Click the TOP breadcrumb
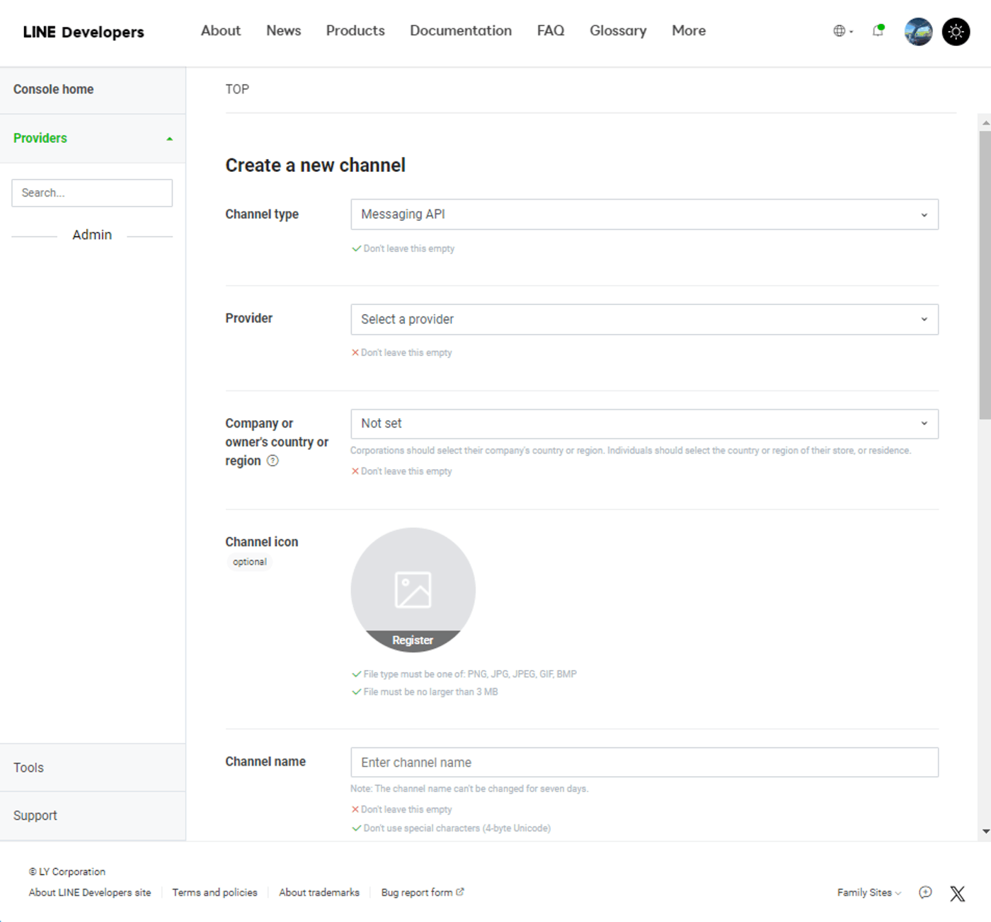The width and height of the screenshot is (991, 922). (237, 89)
